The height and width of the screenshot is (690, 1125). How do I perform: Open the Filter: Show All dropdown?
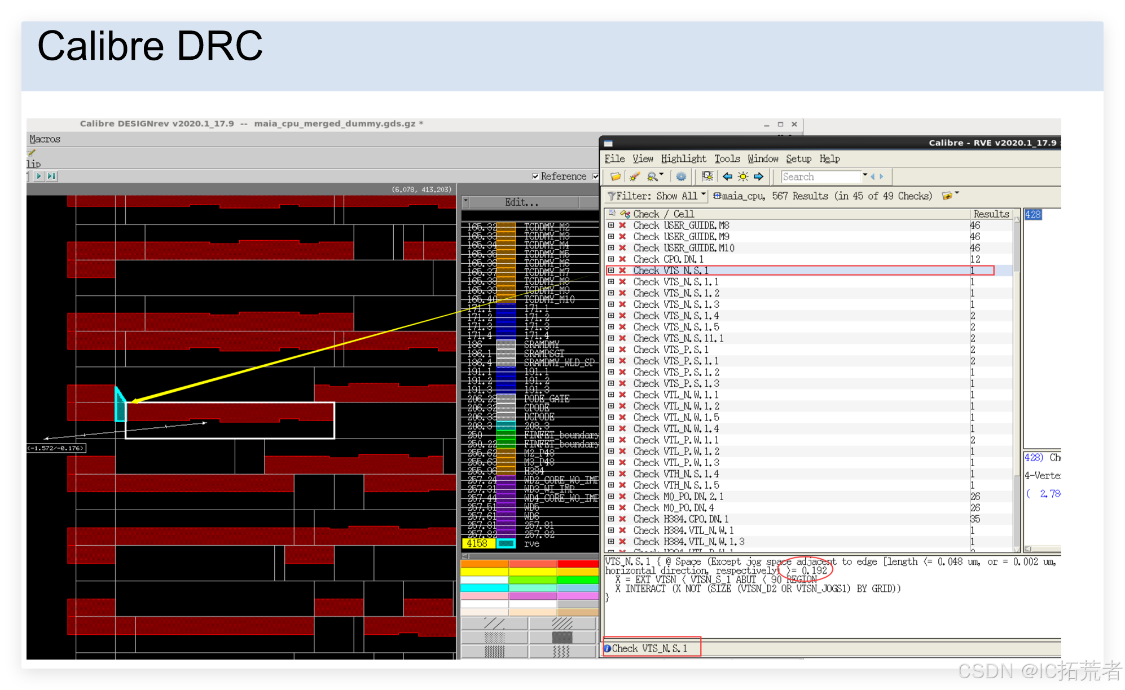click(x=657, y=196)
